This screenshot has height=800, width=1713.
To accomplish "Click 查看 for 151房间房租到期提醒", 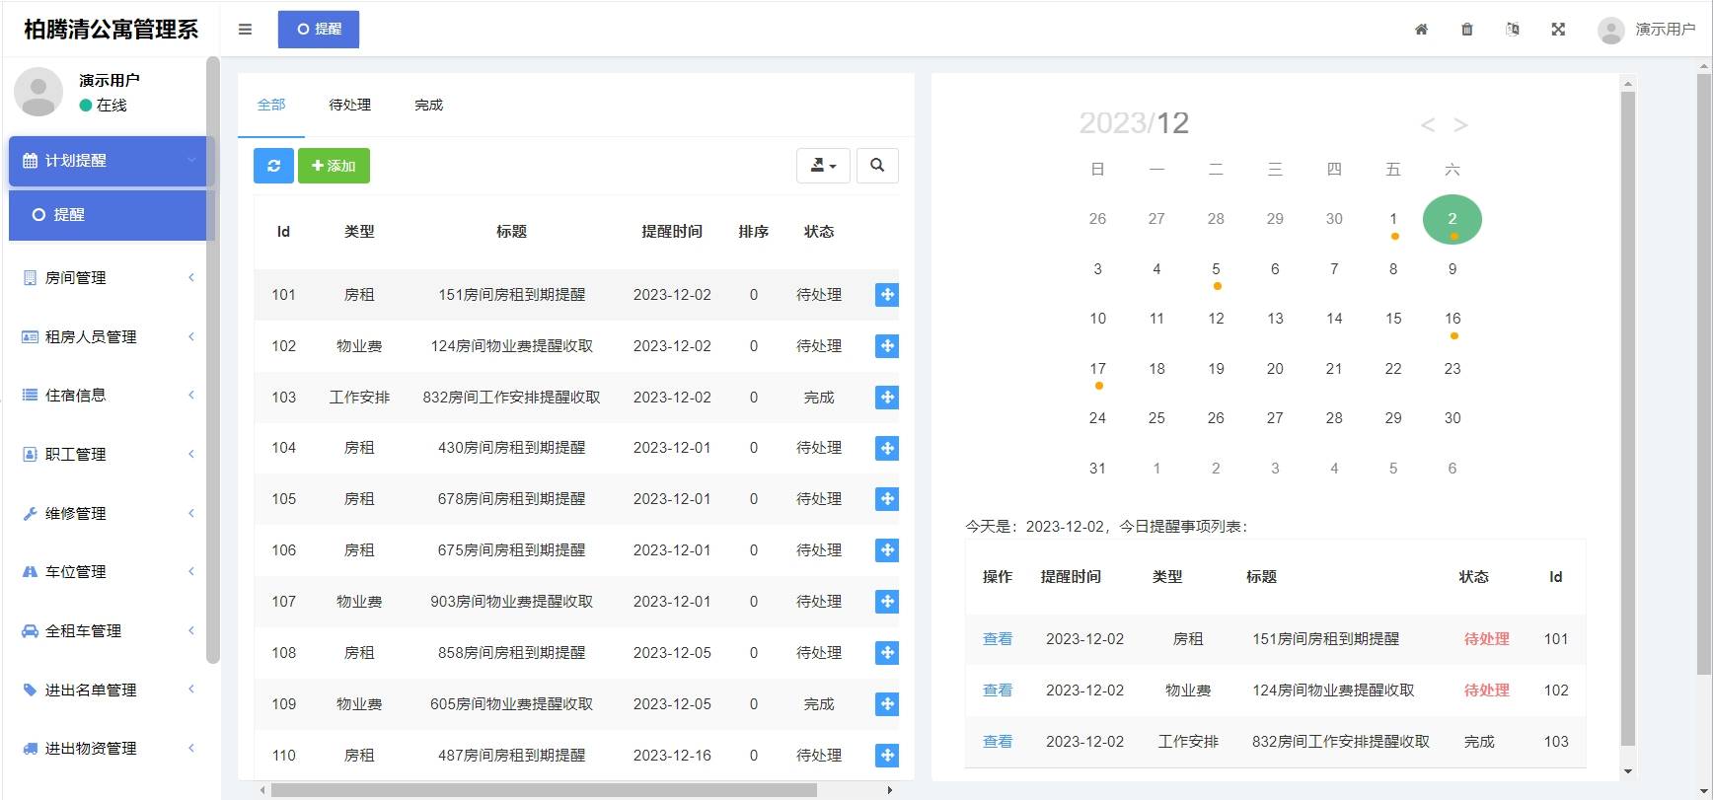I will tap(998, 639).
